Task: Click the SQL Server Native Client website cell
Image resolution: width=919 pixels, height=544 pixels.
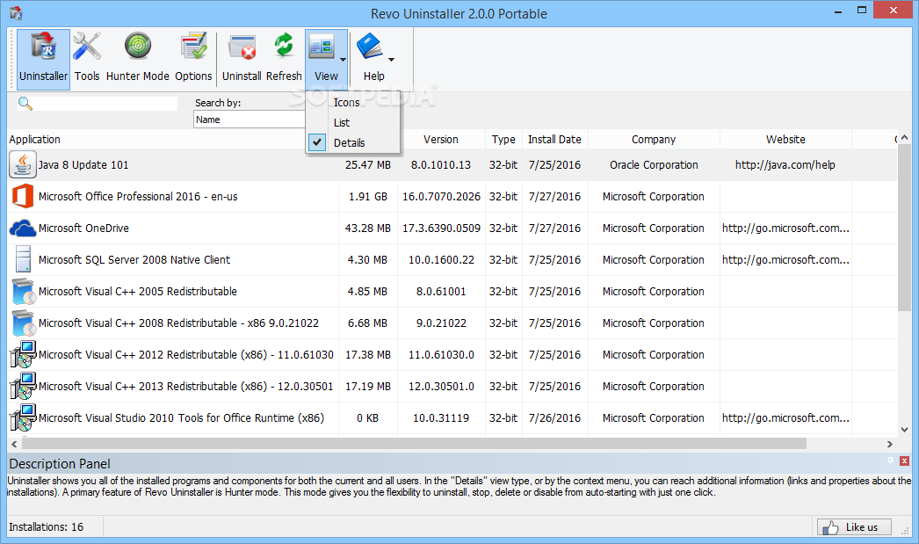Action: (785, 259)
